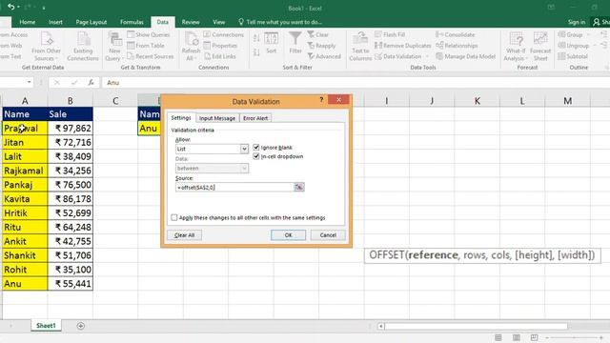Open Relationships
The height and width of the screenshot is (343, 610).
coord(457,46)
